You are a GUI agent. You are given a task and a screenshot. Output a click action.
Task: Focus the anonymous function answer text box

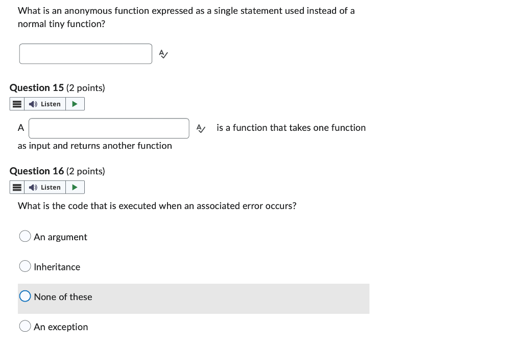tap(86, 54)
